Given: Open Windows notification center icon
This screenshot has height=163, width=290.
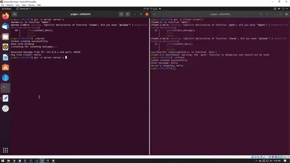Looking at the screenshot, I should [x=285, y=161].
